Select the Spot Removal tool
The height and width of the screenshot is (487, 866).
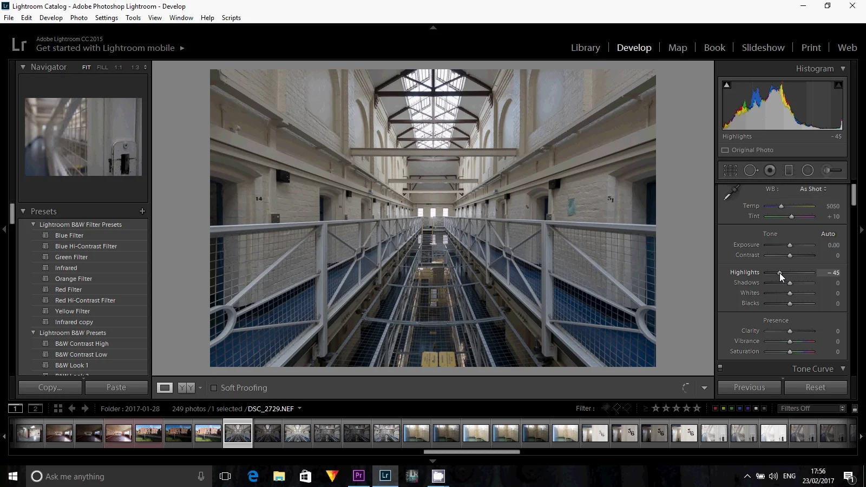pos(751,170)
